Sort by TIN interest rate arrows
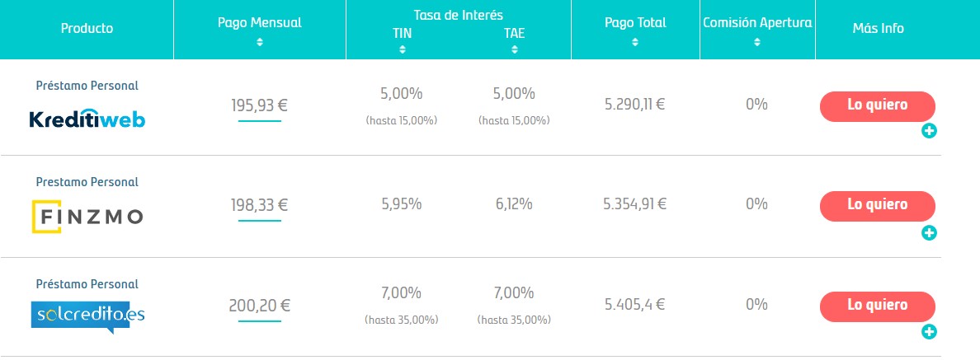The width and height of the screenshot is (980, 360). click(402, 50)
